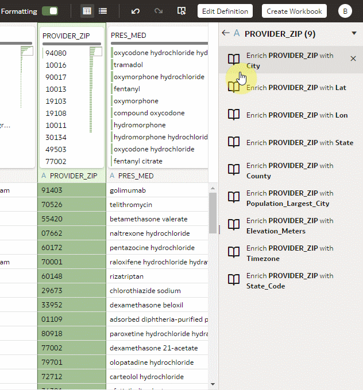
Task: Click table cell 60148
Action: pos(72,276)
